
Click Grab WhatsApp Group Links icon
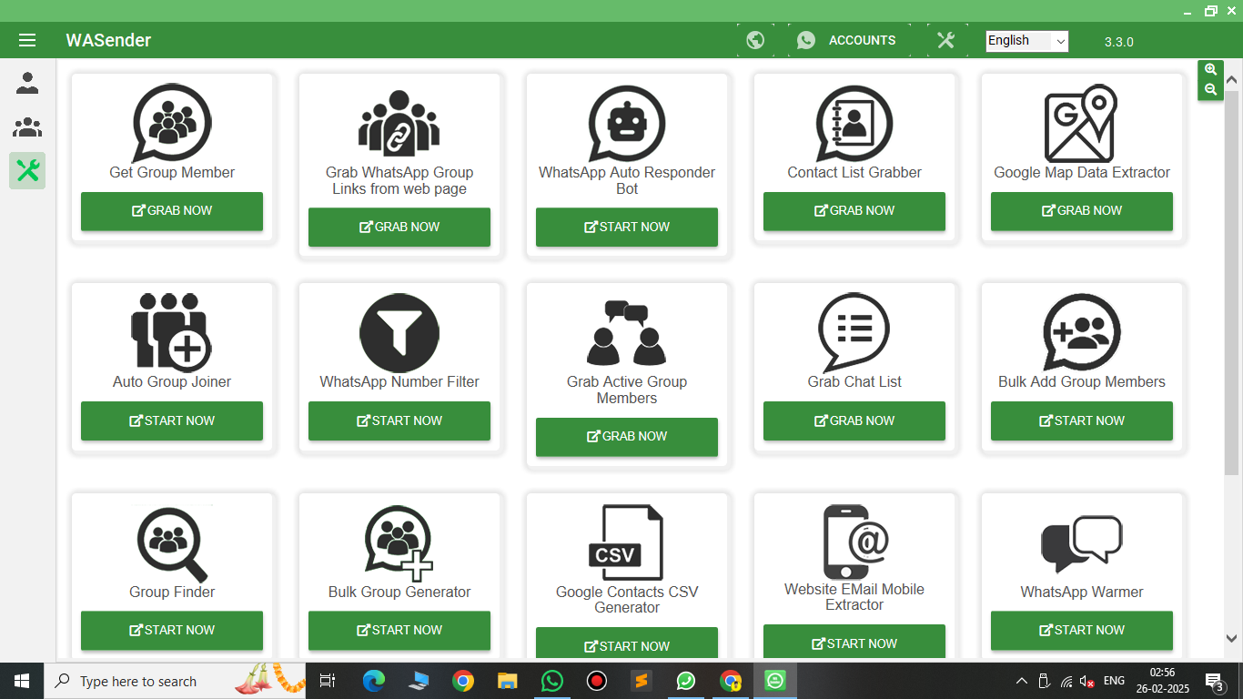pos(399,123)
